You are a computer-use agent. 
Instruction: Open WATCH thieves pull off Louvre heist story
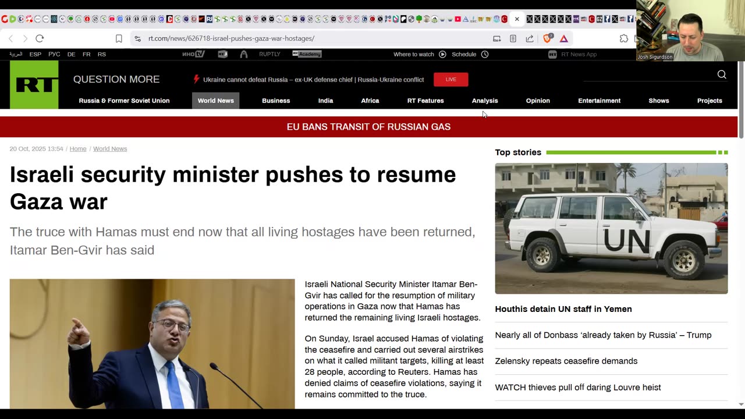[x=578, y=388]
